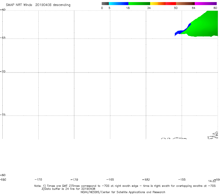Click the cyan-blue segment of the color bar
The width and height of the screenshot is (220, 194).
click(119, 4)
